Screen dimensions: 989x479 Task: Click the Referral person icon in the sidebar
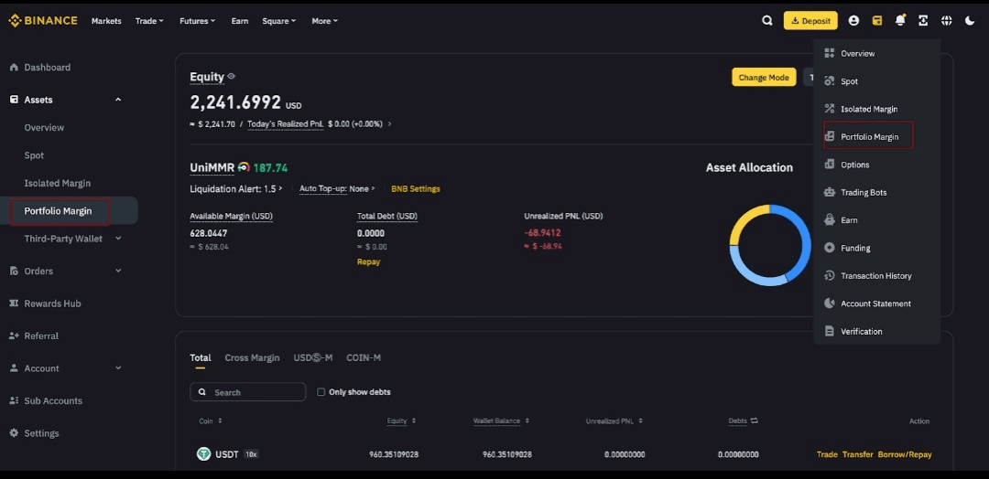(x=14, y=336)
